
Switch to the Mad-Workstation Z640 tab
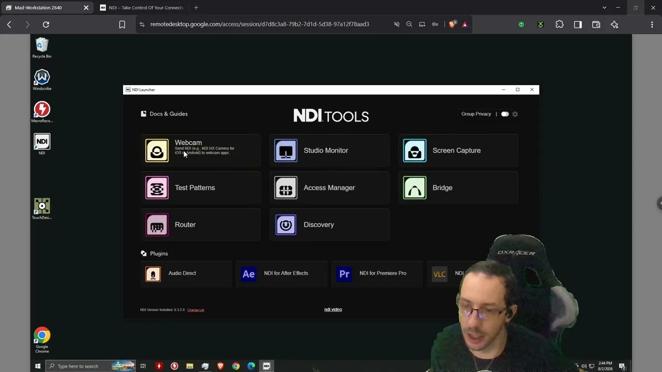point(47,8)
